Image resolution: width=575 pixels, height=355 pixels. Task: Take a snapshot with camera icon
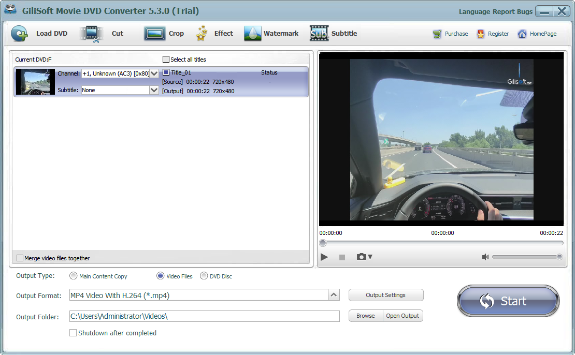361,257
